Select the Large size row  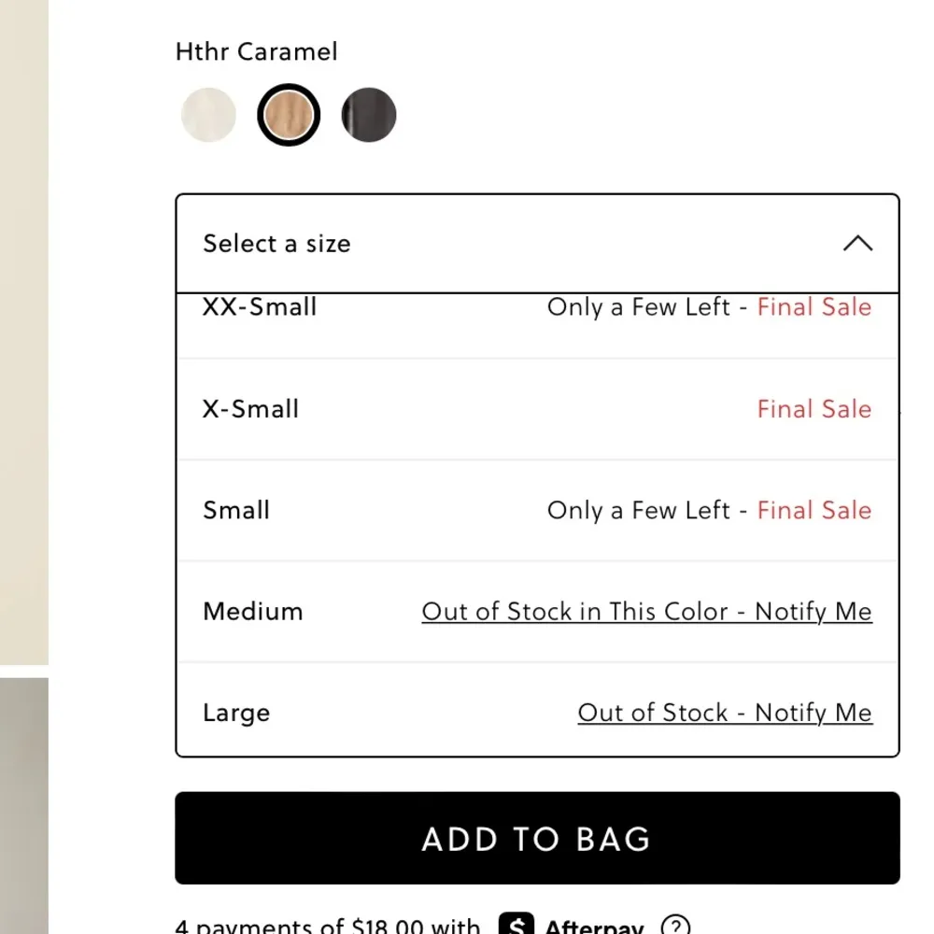pyautogui.click(x=236, y=714)
